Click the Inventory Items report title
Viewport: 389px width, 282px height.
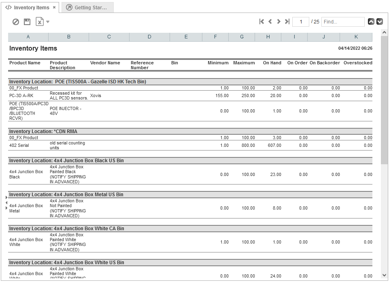pos(33,49)
